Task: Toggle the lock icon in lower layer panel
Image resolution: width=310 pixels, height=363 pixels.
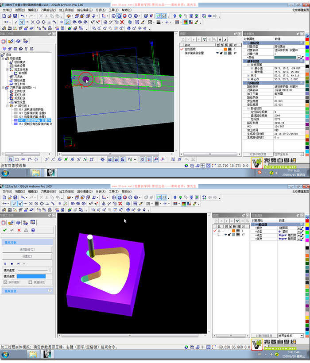Action: [x=230, y=235]
